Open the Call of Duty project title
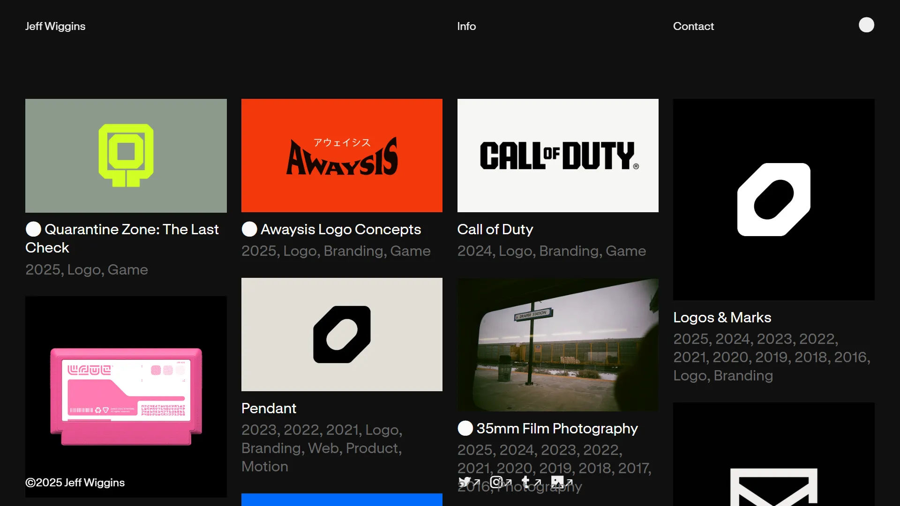Viewport: 900px width, 506px height. [x=495, y=229]
